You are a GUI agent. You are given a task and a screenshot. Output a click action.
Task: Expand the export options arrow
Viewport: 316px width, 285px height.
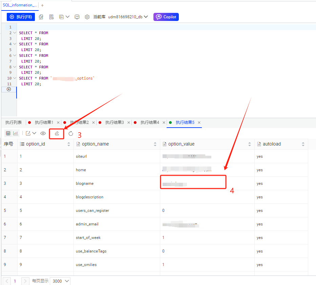point(34,133)
